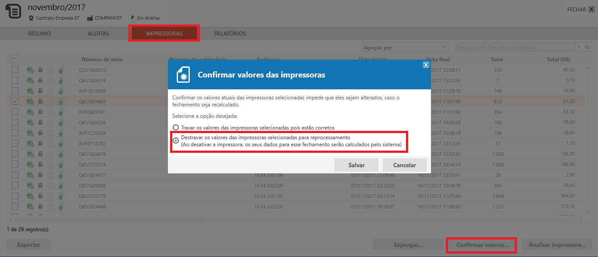Uncheck the checkbox for Q651824661

[15, 101]
